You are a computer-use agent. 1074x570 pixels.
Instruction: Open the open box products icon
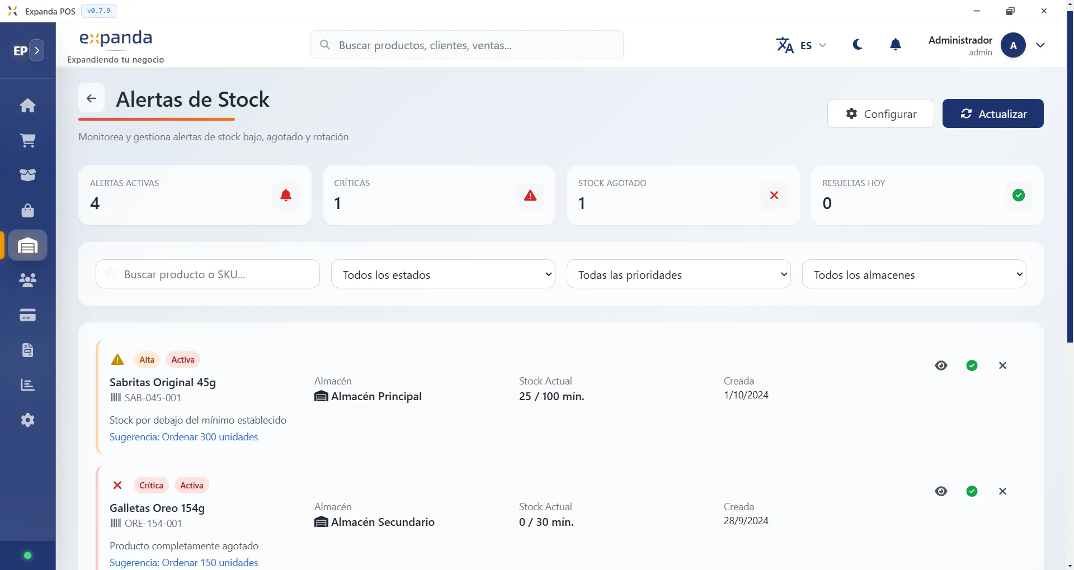coord(27,175)
